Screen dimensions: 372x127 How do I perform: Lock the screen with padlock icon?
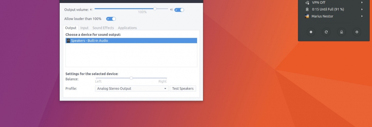click(341, 32)
